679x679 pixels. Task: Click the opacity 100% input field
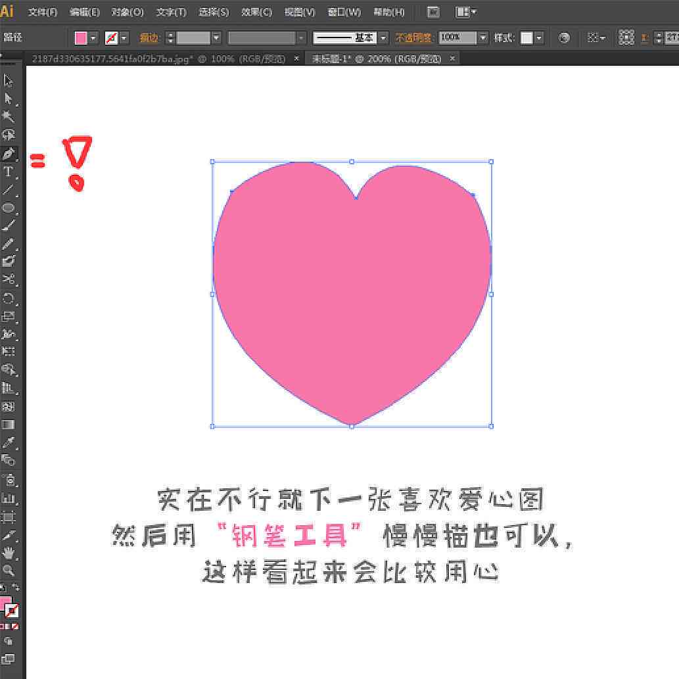[x=457, y=37]
